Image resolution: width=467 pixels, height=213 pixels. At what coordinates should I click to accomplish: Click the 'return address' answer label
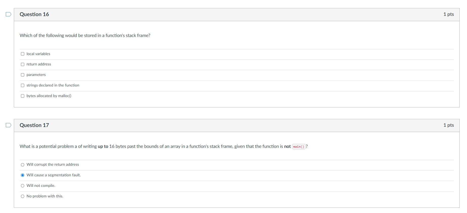[x=39, y=64]
